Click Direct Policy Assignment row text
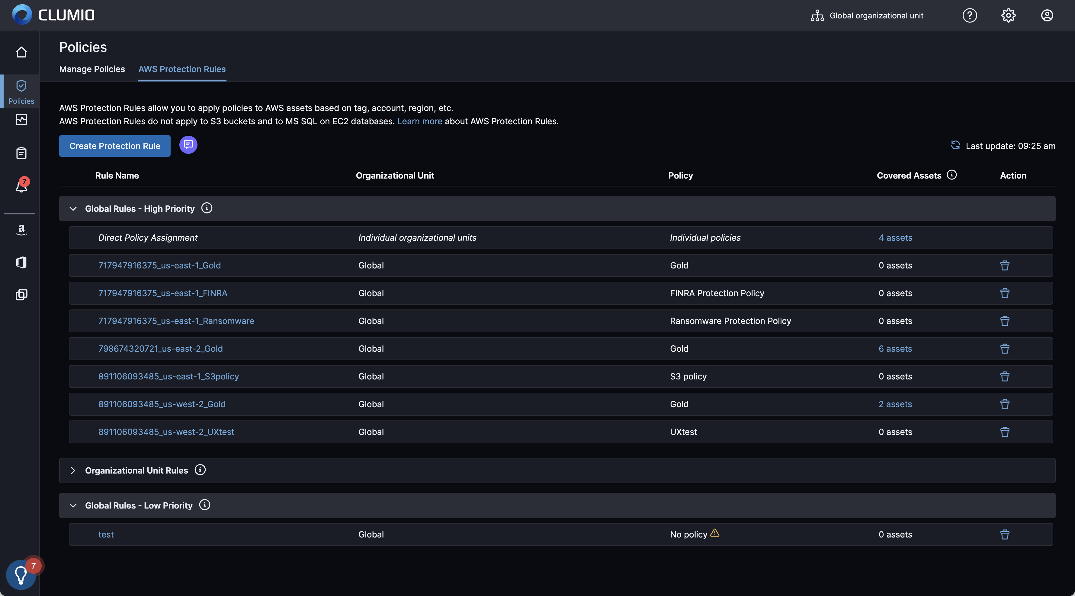The height and width of the screenshot is (596, 1075). point(148,238)
